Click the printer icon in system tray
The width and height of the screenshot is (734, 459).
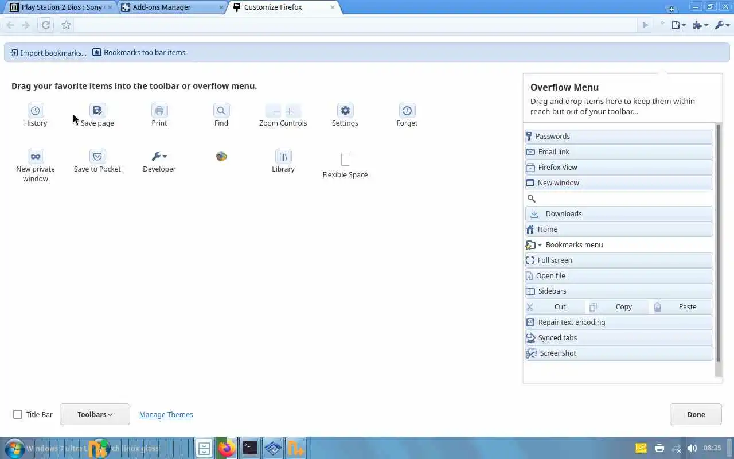click(x=659, y=448)
